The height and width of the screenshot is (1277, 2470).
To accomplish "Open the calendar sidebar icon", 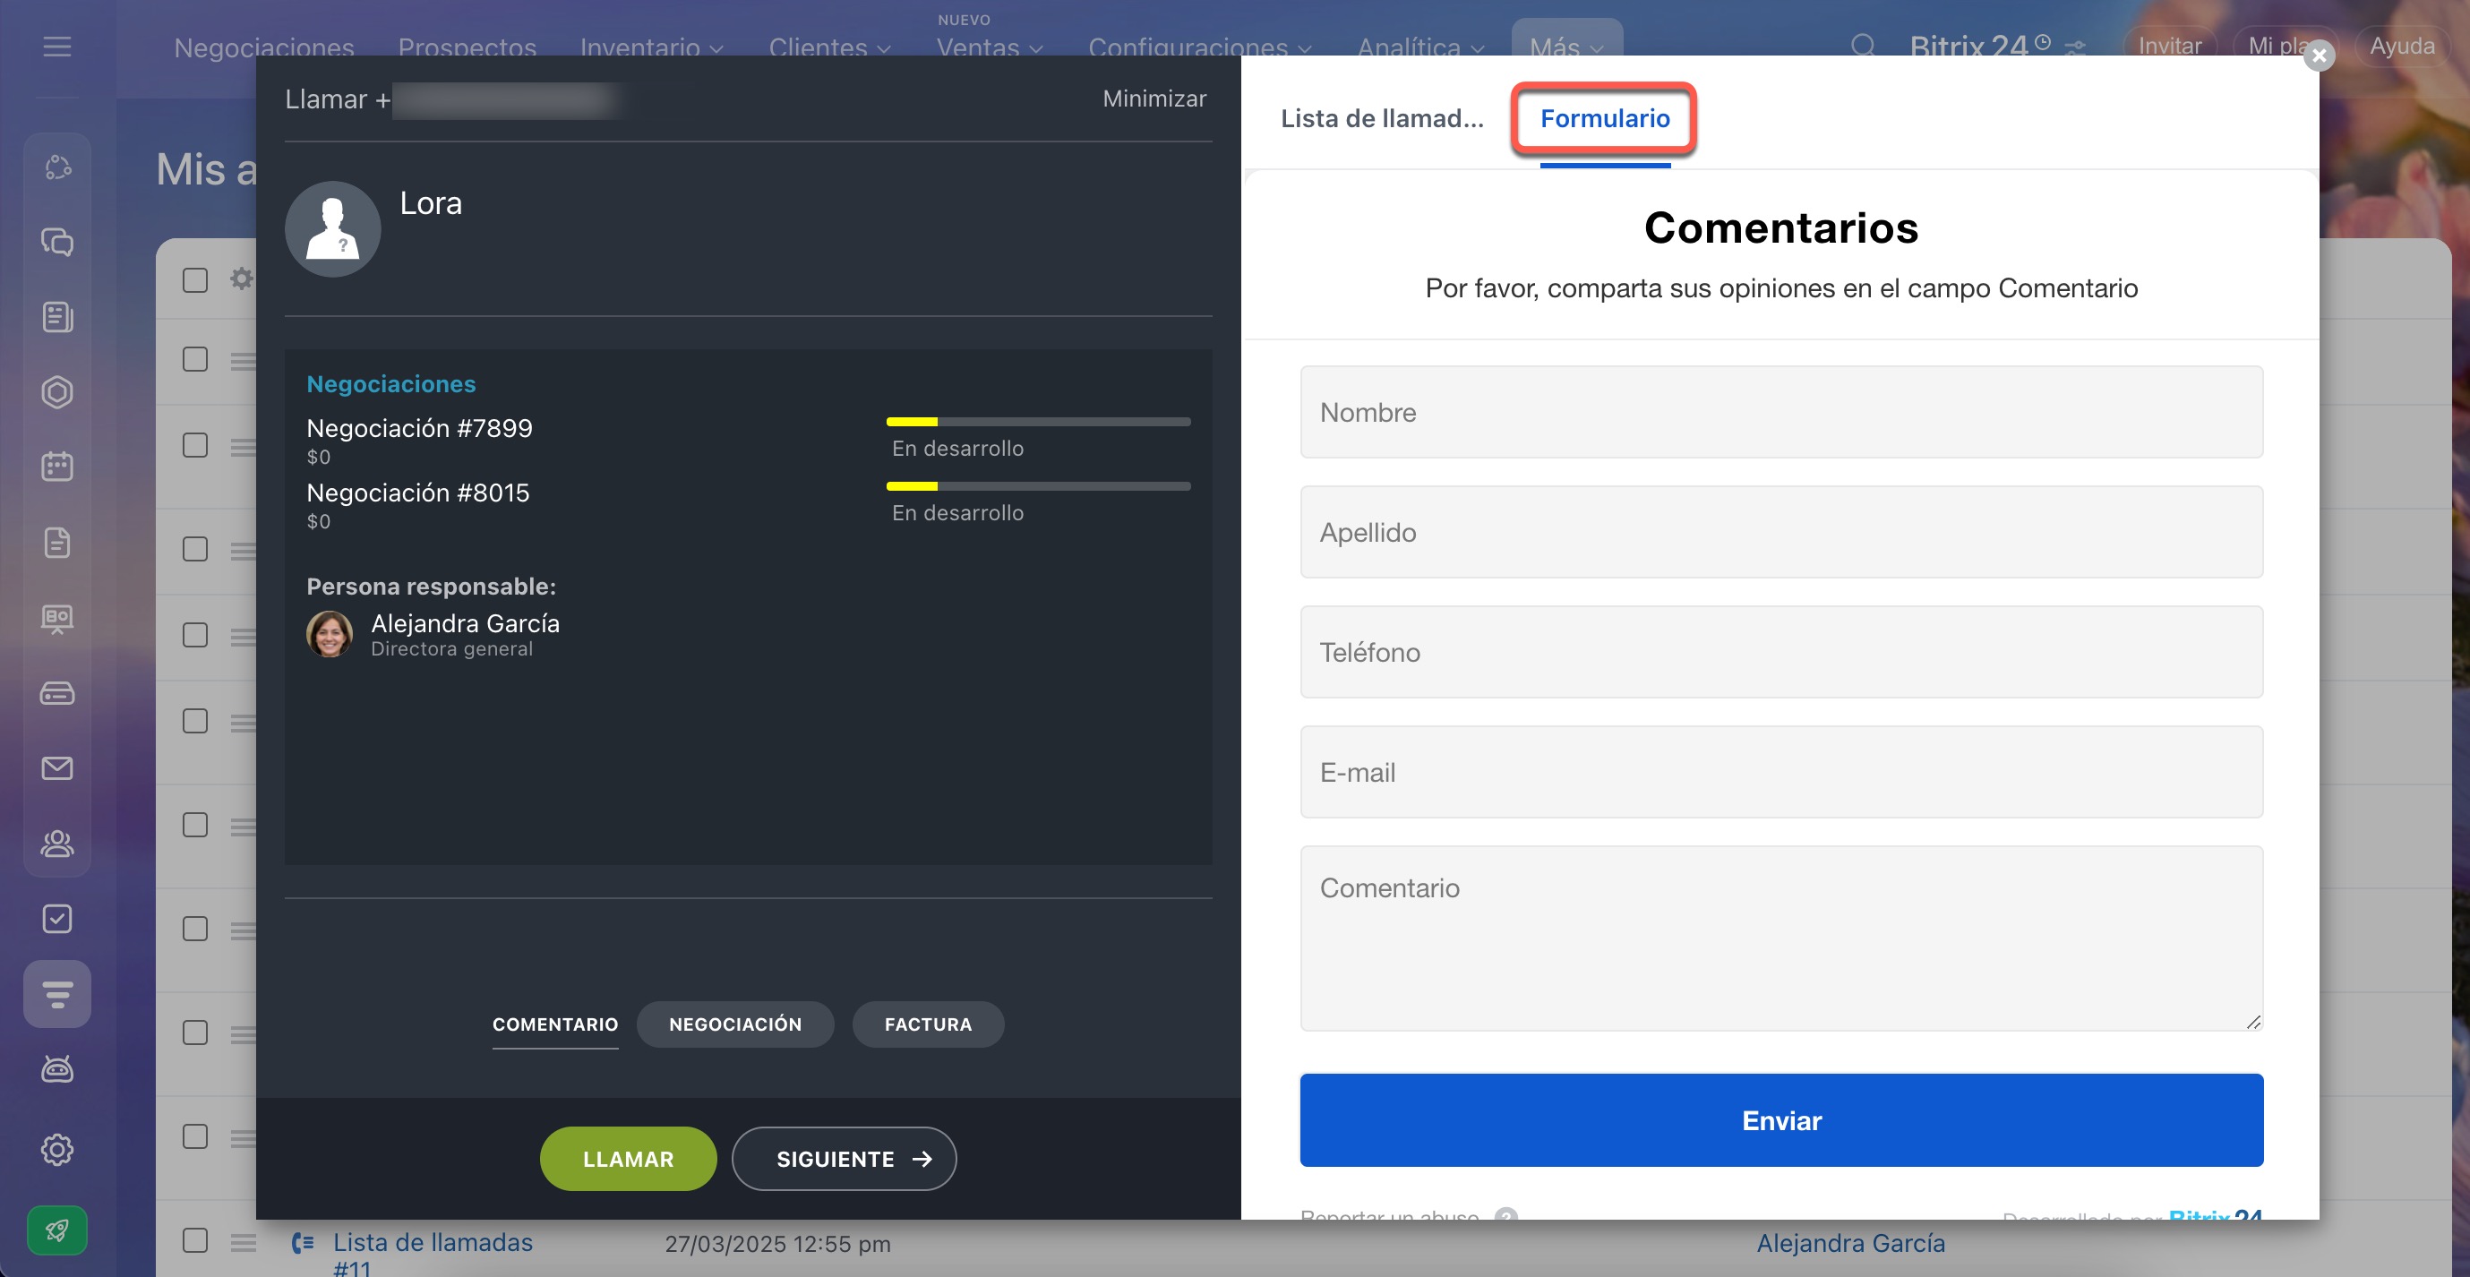I will pyautogui.click(x=57, y=467).
